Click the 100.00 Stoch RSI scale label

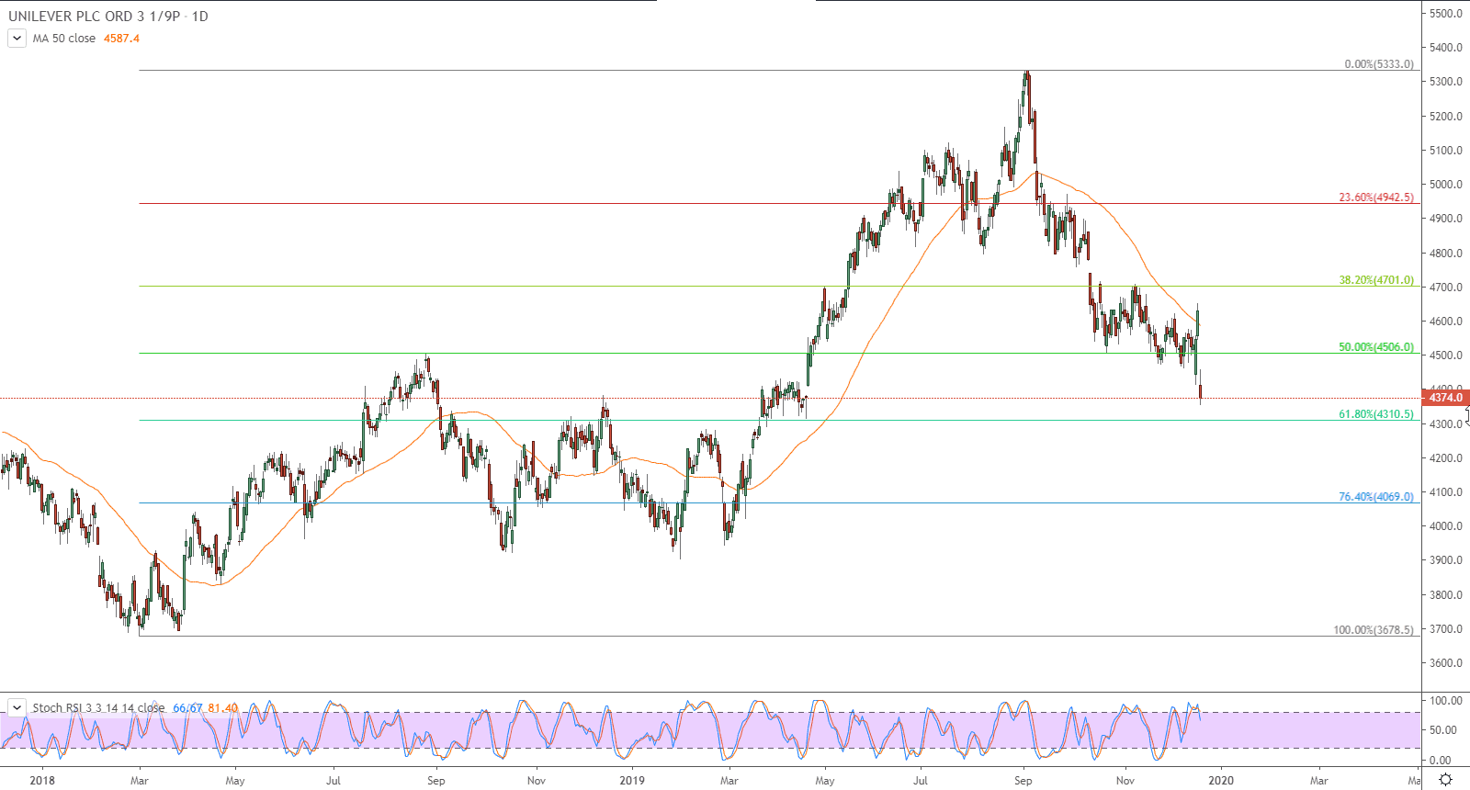[x=1446, y=701]
